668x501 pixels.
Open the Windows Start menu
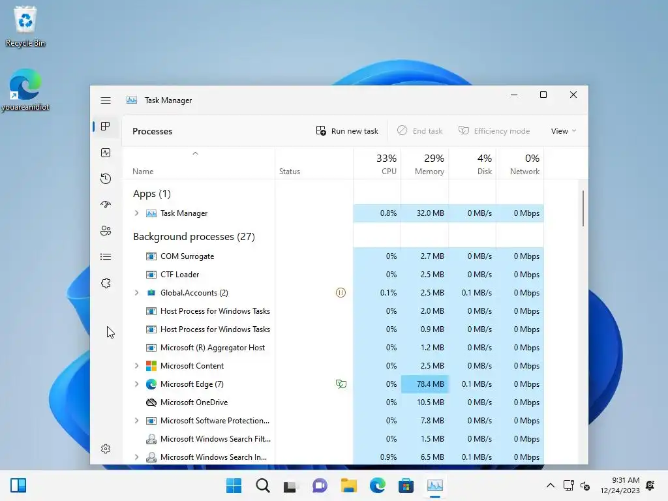[234, 485]
